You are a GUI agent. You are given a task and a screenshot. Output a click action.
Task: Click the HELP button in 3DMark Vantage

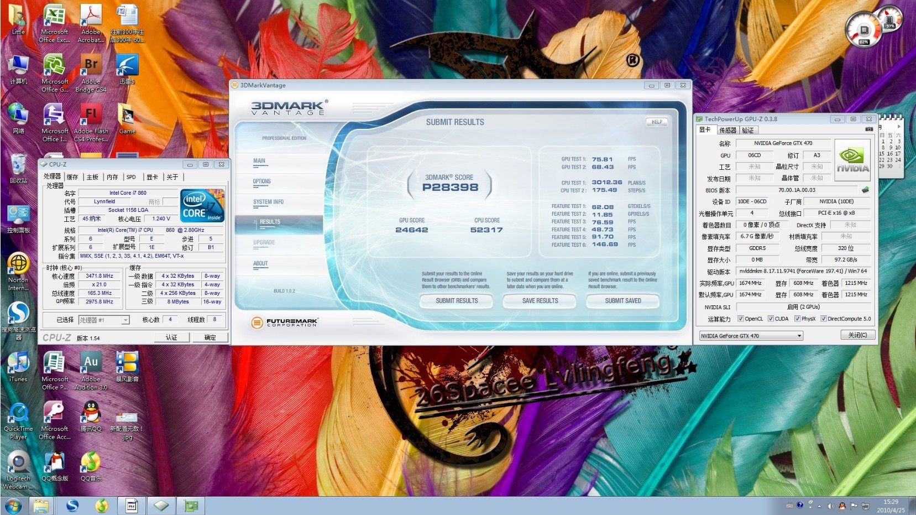[657, 122]
